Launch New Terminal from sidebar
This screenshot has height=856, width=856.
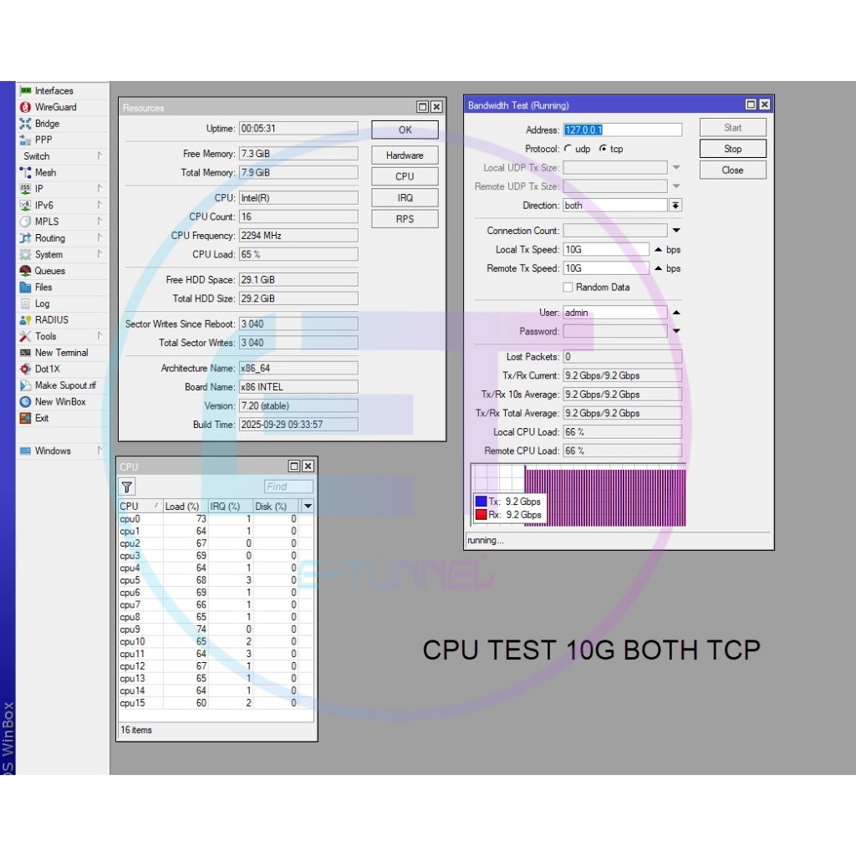[x=25, y=353]
